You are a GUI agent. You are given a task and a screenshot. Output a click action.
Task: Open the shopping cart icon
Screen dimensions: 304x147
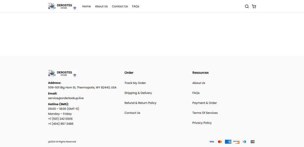click(x=254, y=6)
